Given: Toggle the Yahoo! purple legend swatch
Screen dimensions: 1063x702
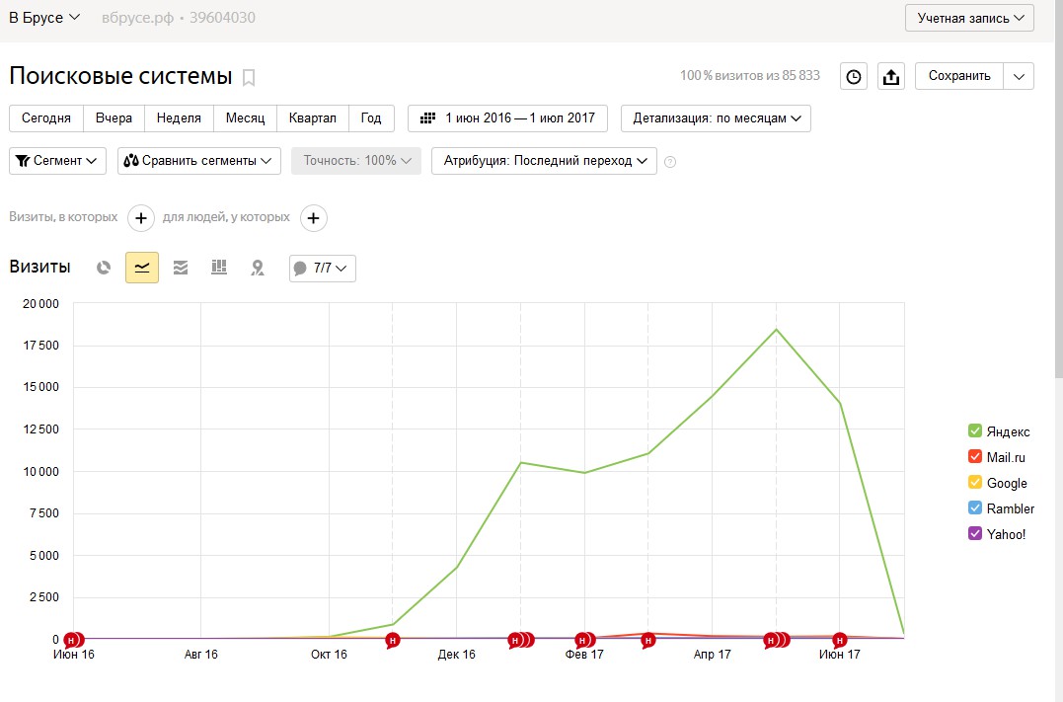Looking at the screenshot, I should pos(975,534).
